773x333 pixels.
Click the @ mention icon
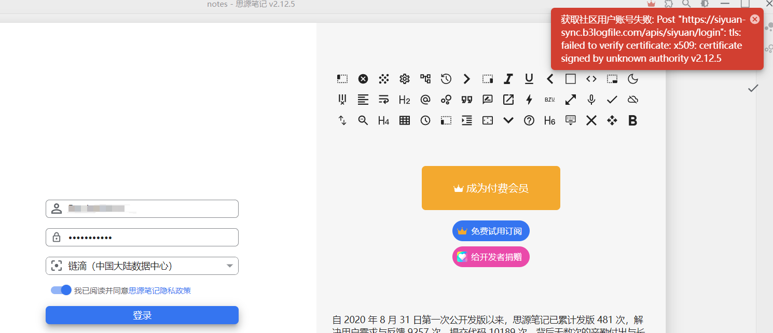[425, 100]
